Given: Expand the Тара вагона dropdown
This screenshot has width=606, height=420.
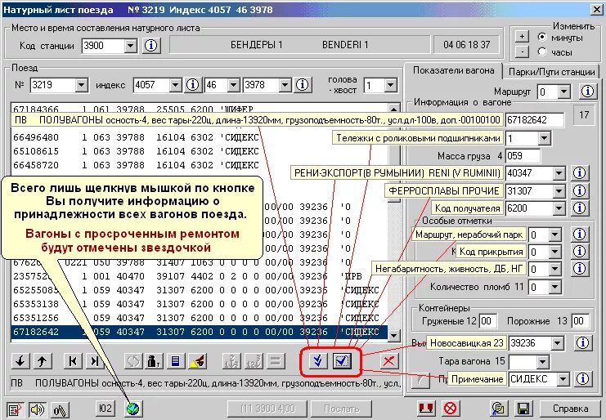Looking at the screenshot, I should coord(542,362).
